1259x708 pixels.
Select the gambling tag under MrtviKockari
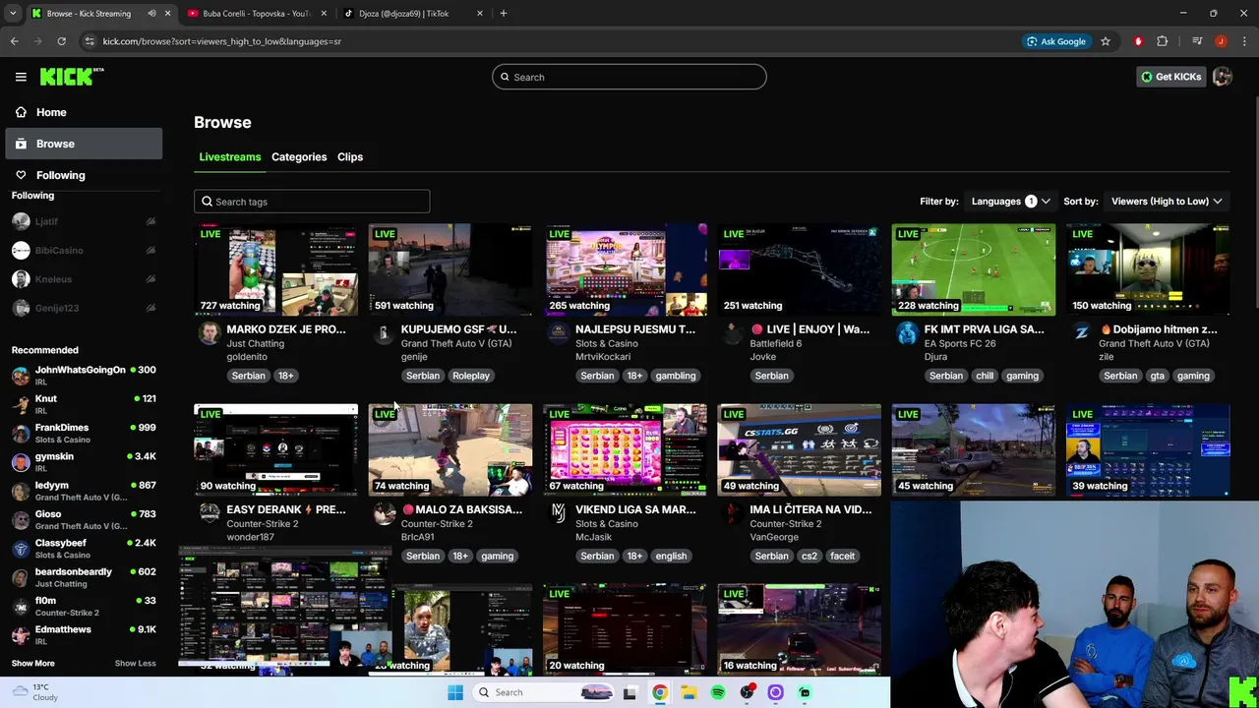[x=676, y=376]
